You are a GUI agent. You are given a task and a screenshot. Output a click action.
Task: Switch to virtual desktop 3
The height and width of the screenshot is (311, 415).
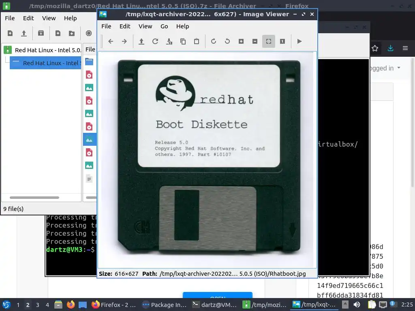[x=37, y=305]
